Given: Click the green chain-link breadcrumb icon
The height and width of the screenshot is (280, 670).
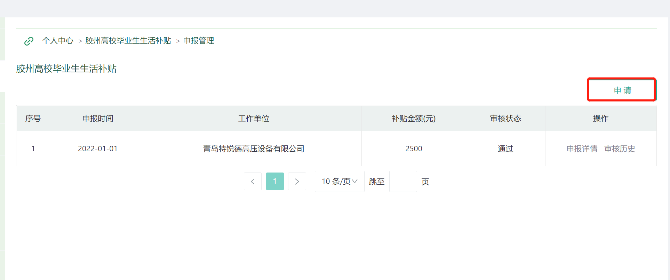Looking at the screenshot, I should [29, 41].
